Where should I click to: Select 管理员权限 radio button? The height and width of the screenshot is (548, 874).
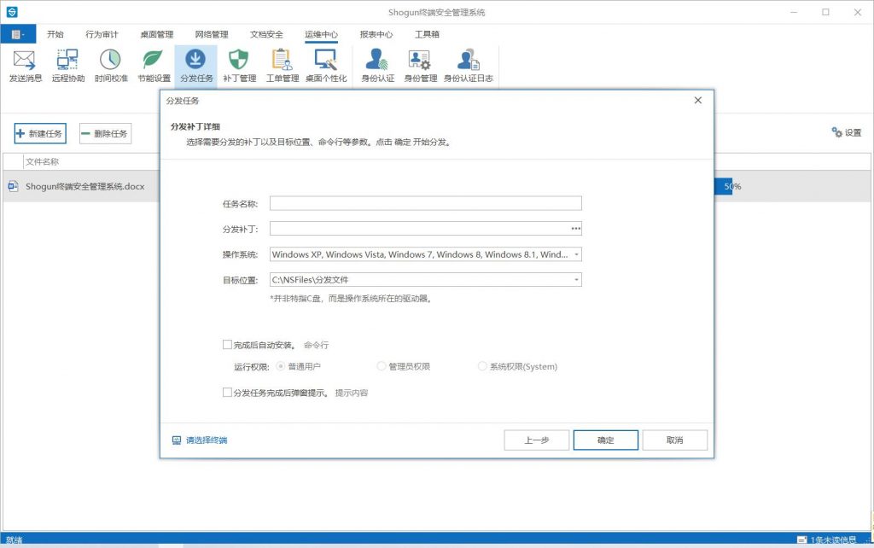(382, 366)
